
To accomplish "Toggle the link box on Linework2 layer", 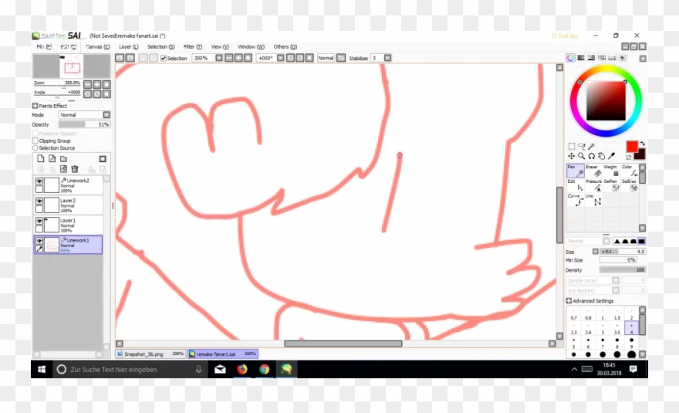I will pos(39,189).
